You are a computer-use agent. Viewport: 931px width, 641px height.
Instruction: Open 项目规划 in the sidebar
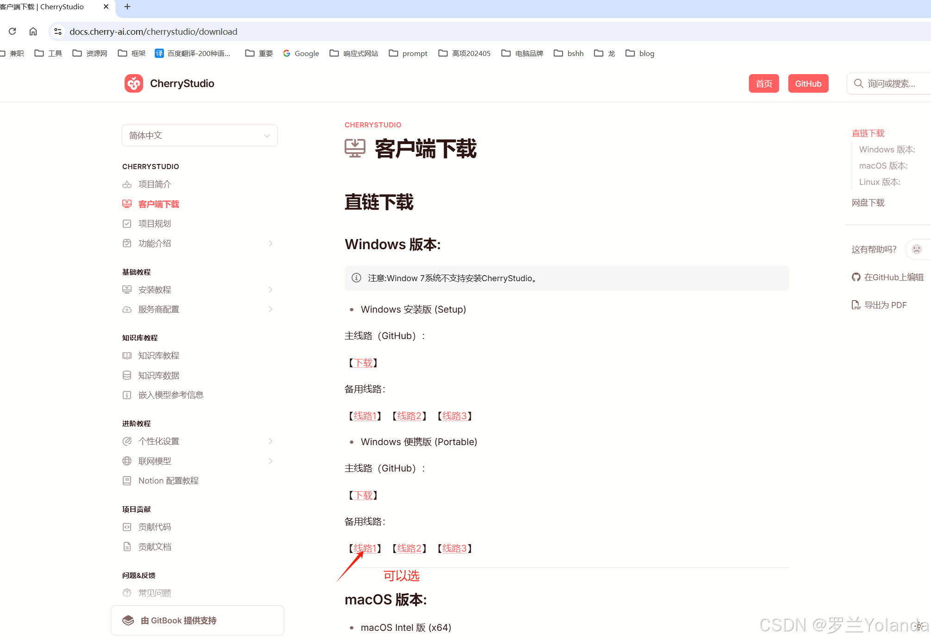click(154, 224)
